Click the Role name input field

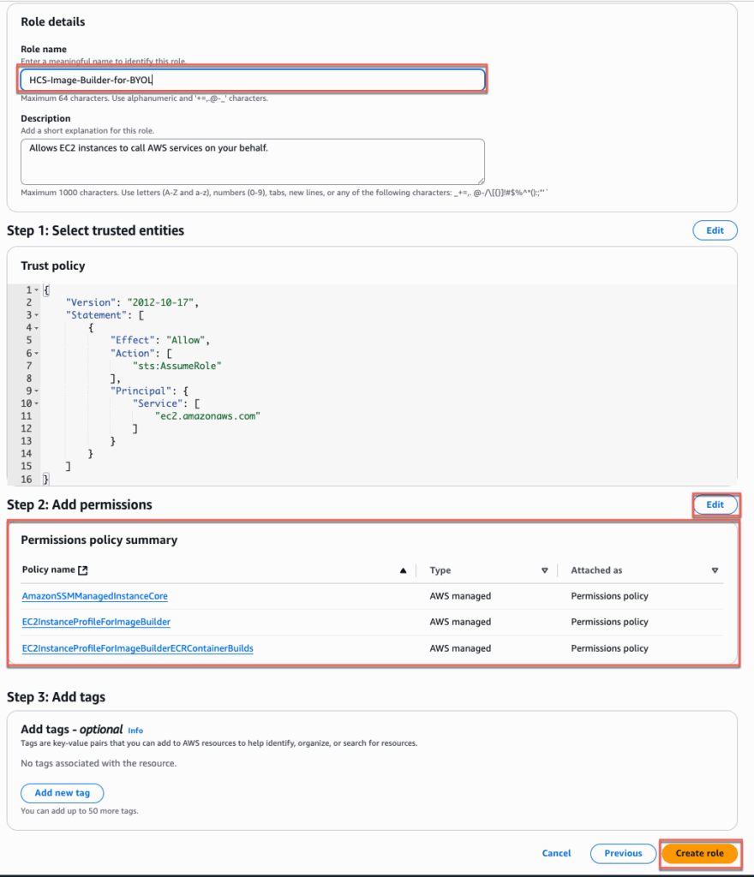point(253,81)
